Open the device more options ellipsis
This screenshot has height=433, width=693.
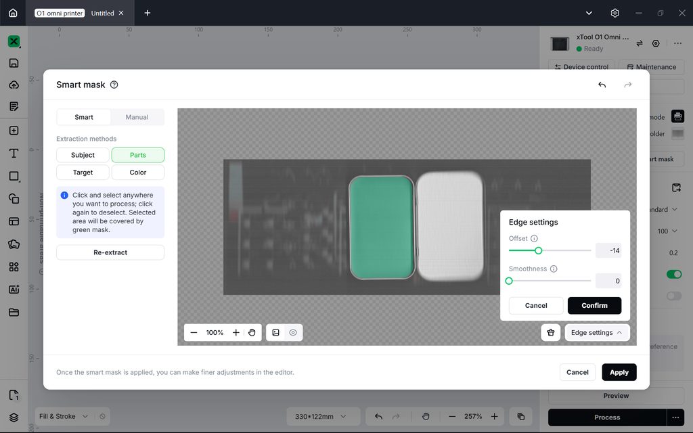[x=677, y=43]
